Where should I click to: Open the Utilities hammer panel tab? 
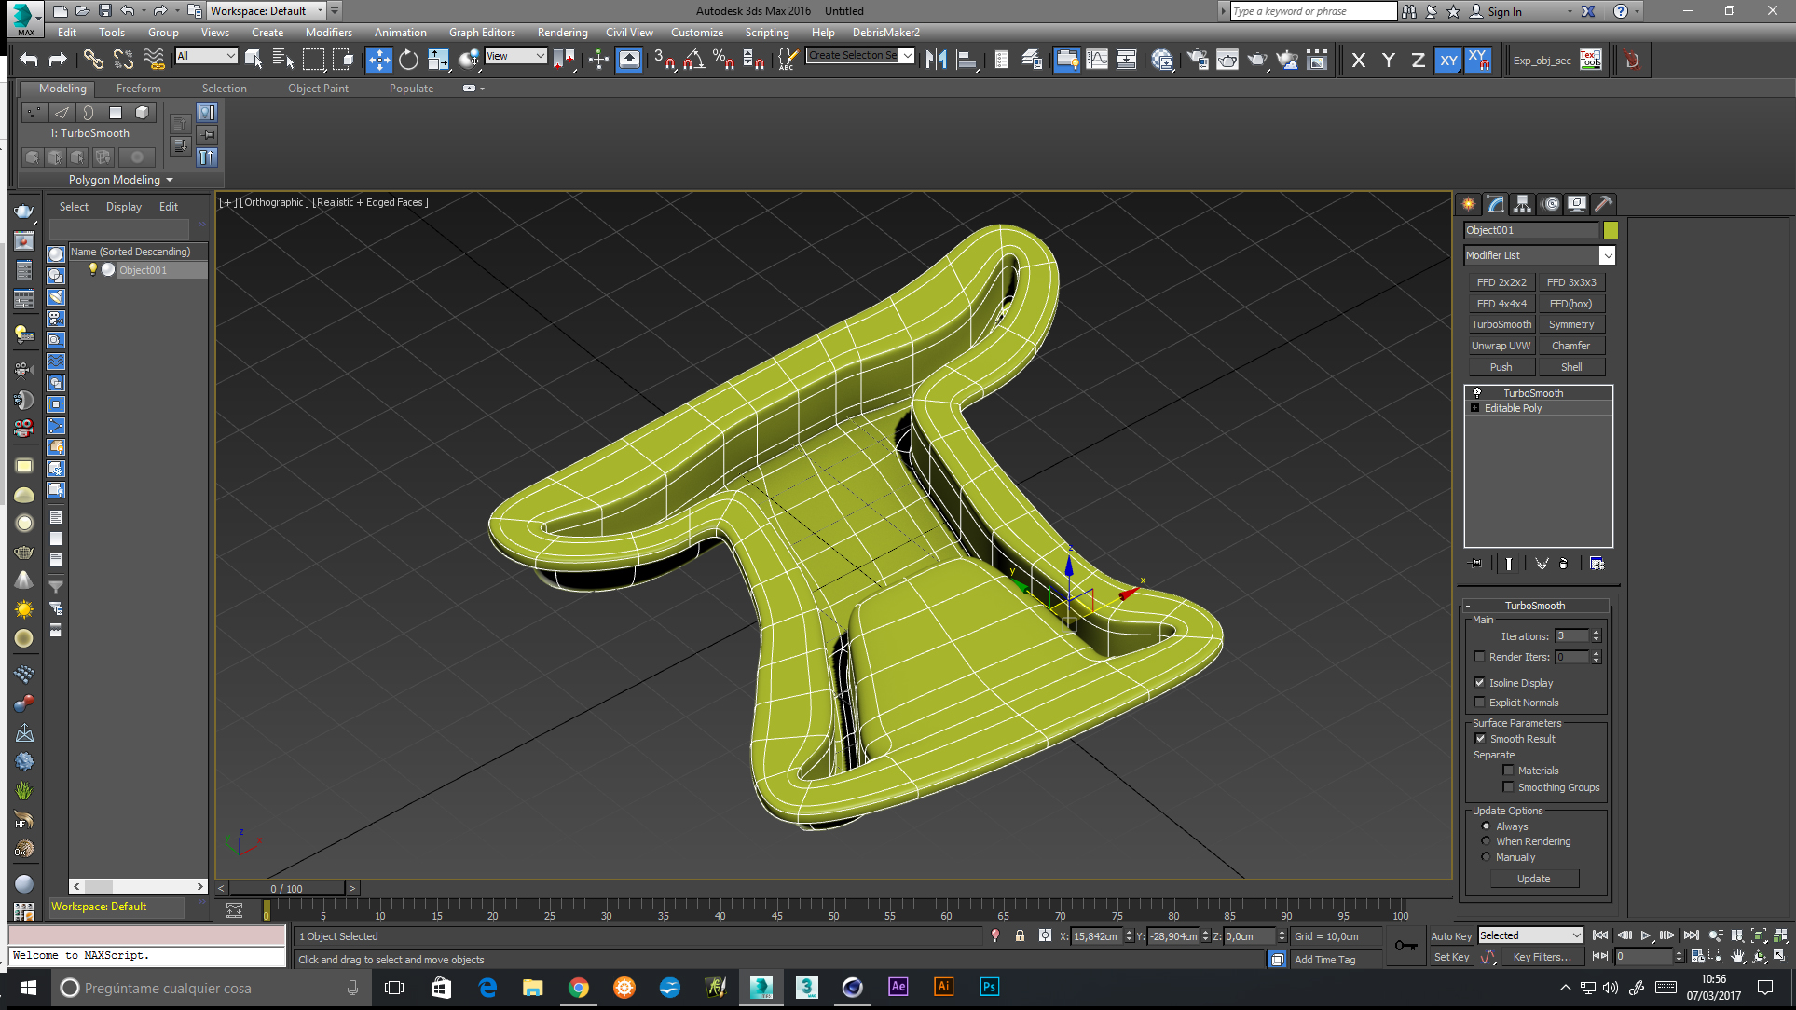(1603, 204)
